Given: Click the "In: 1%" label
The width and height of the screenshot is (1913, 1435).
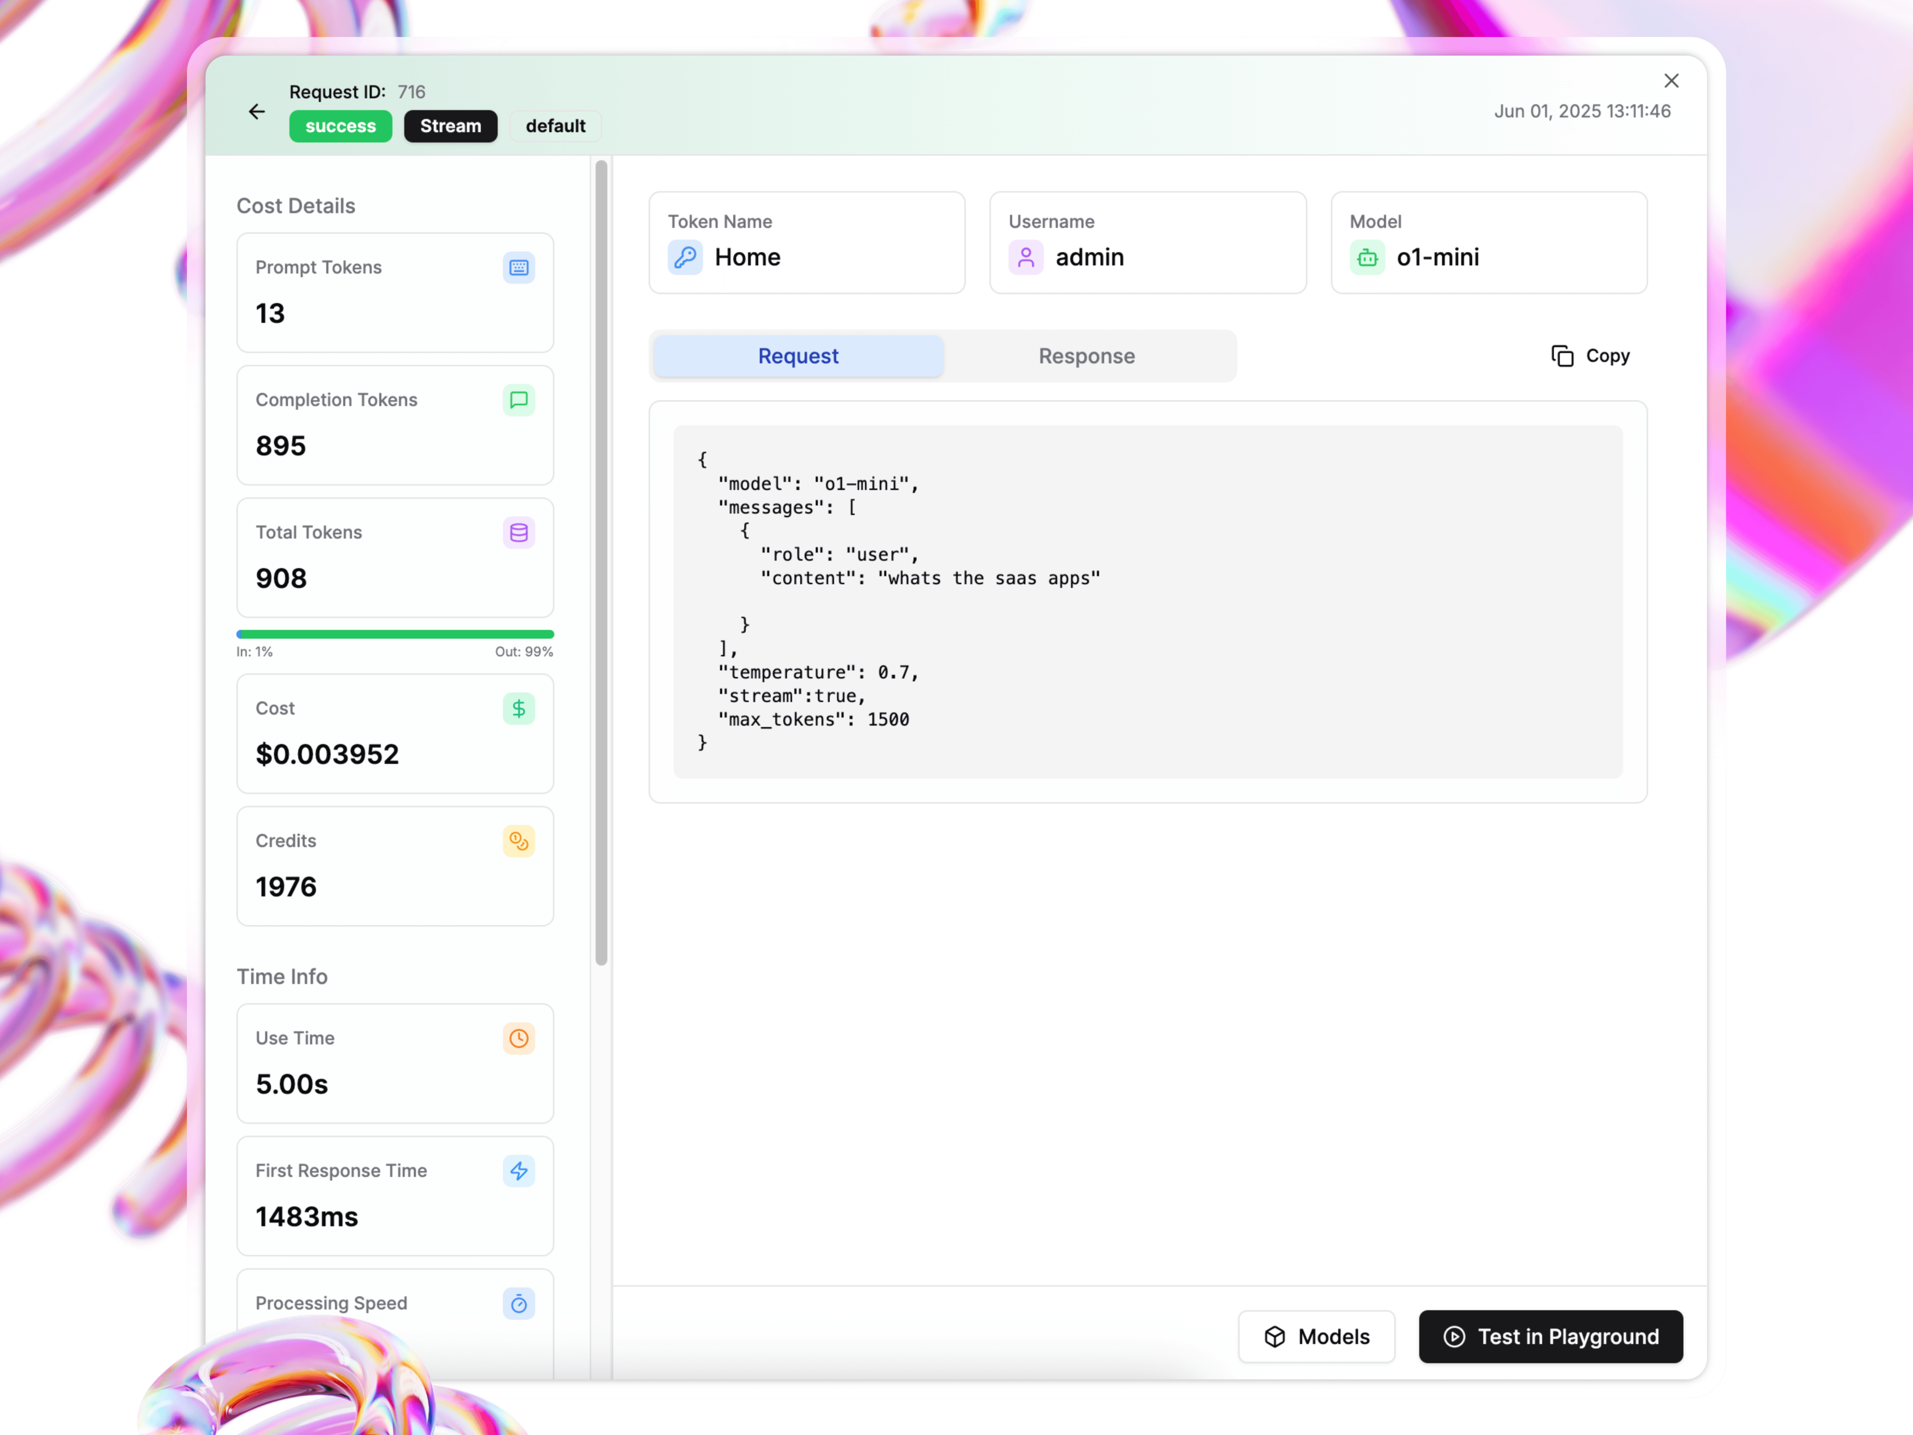Looking at the screenshot, I should (254, 651).
